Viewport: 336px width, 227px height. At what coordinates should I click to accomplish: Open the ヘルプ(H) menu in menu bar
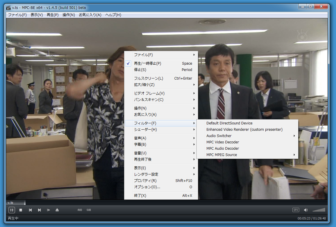[x=113, y=15]
